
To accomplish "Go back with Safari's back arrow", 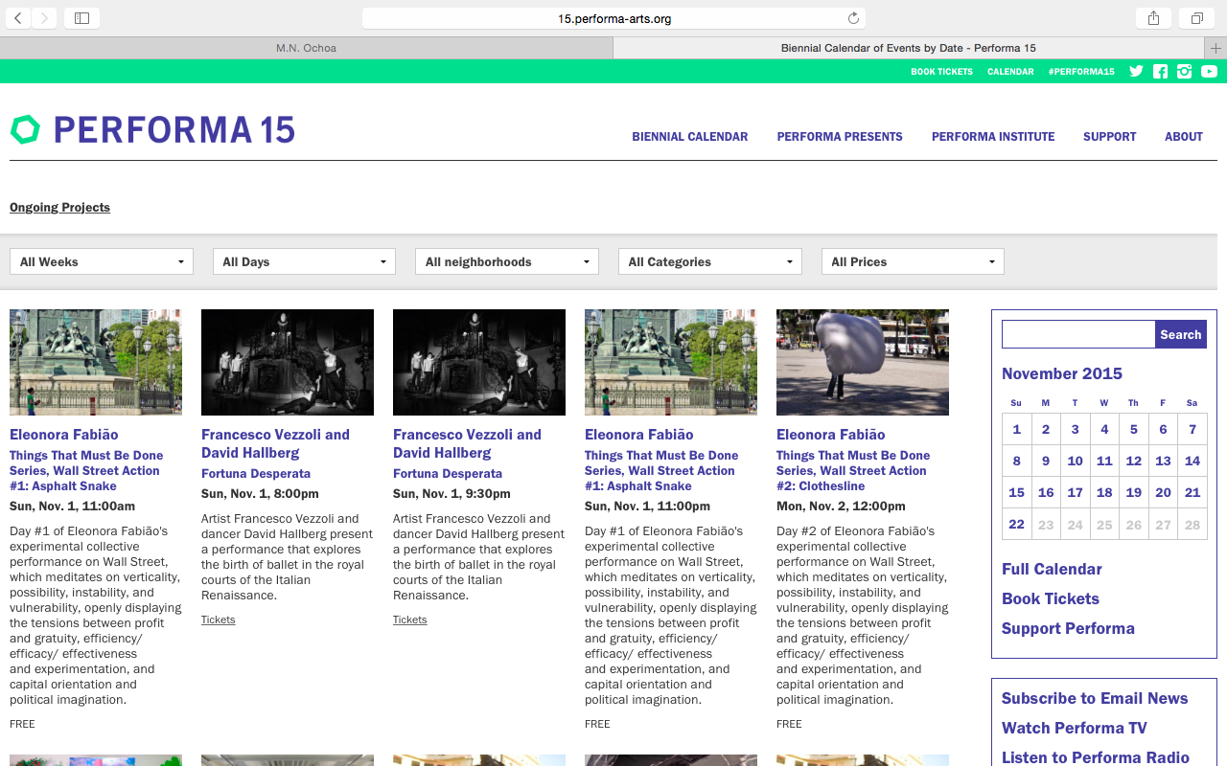I will pyautogui.click(x=18, y=18).
